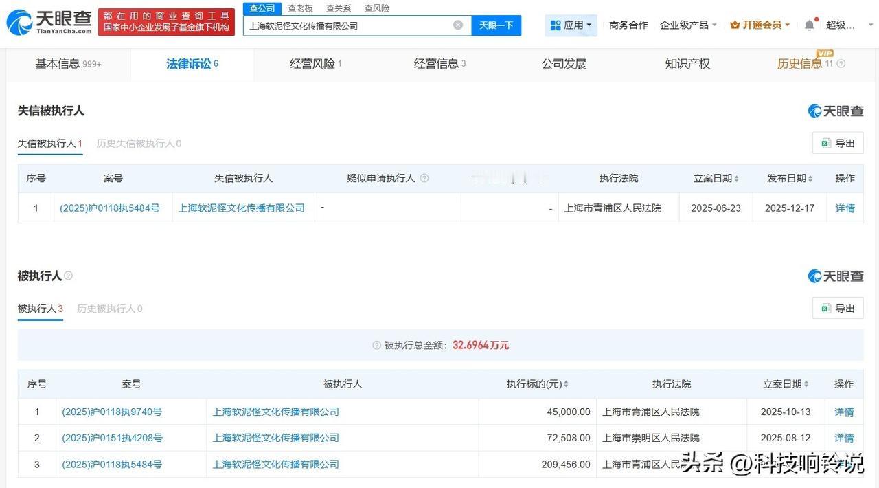Sort 被执行人 table by 立案日期
The height and width of the screenshot is (488, 879).
coord(806,384)
